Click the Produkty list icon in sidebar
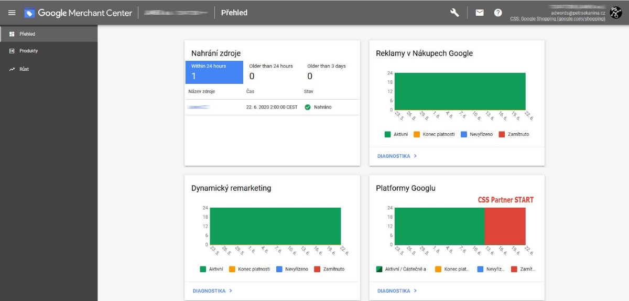Viewport: 629px width, 301px height. 12,51
